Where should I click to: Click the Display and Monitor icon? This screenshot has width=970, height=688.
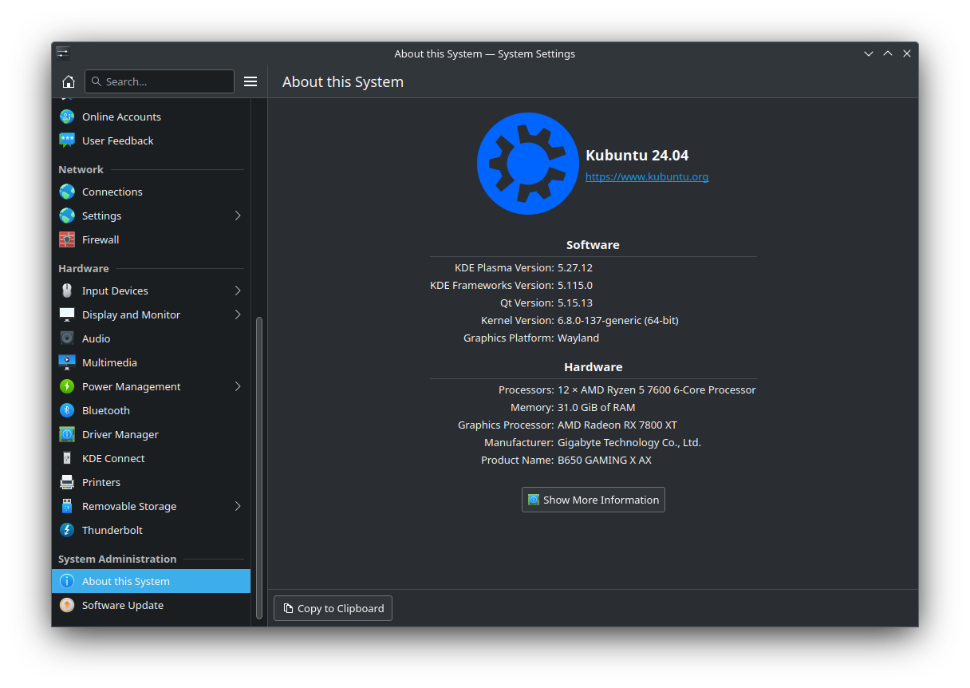pyautogui.click(x=67, y=314)
